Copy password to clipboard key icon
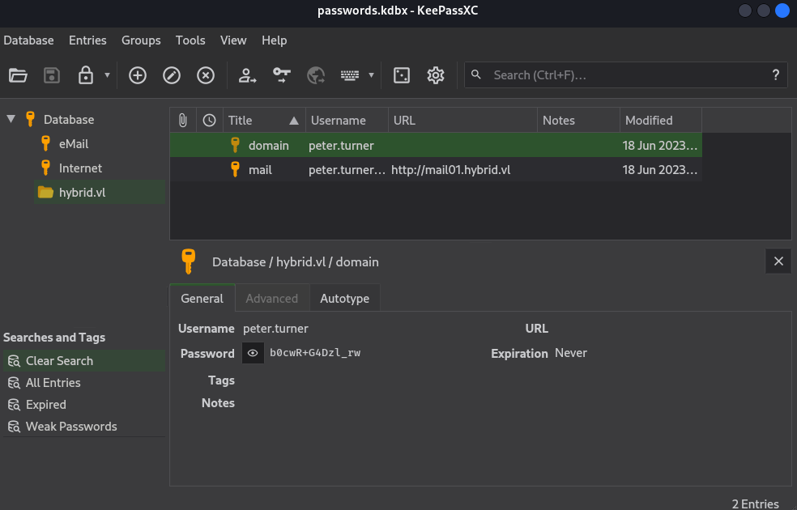Screen dimensions: 797x510 [282, 75]
